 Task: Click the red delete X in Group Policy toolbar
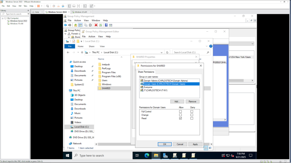(x=96, y=25)
